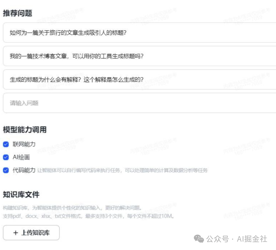Uncheck the 联网能力 checkbox
The height and width of the screenshot is (250, 276).
6,144
